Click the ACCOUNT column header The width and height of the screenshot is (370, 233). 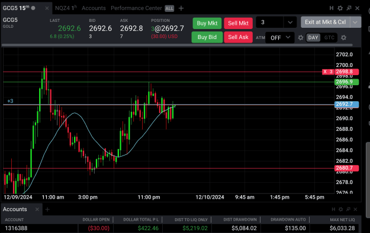14,220
